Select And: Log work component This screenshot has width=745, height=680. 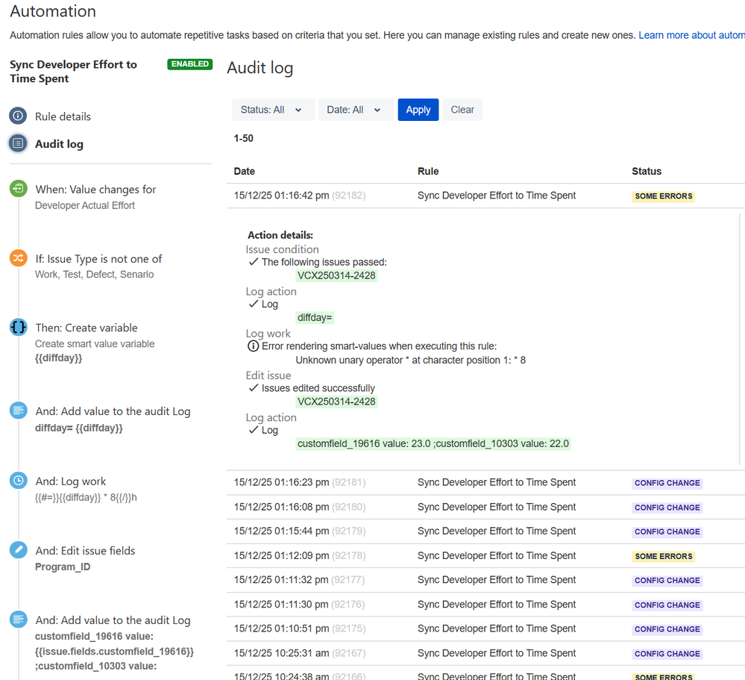[86, 489]
